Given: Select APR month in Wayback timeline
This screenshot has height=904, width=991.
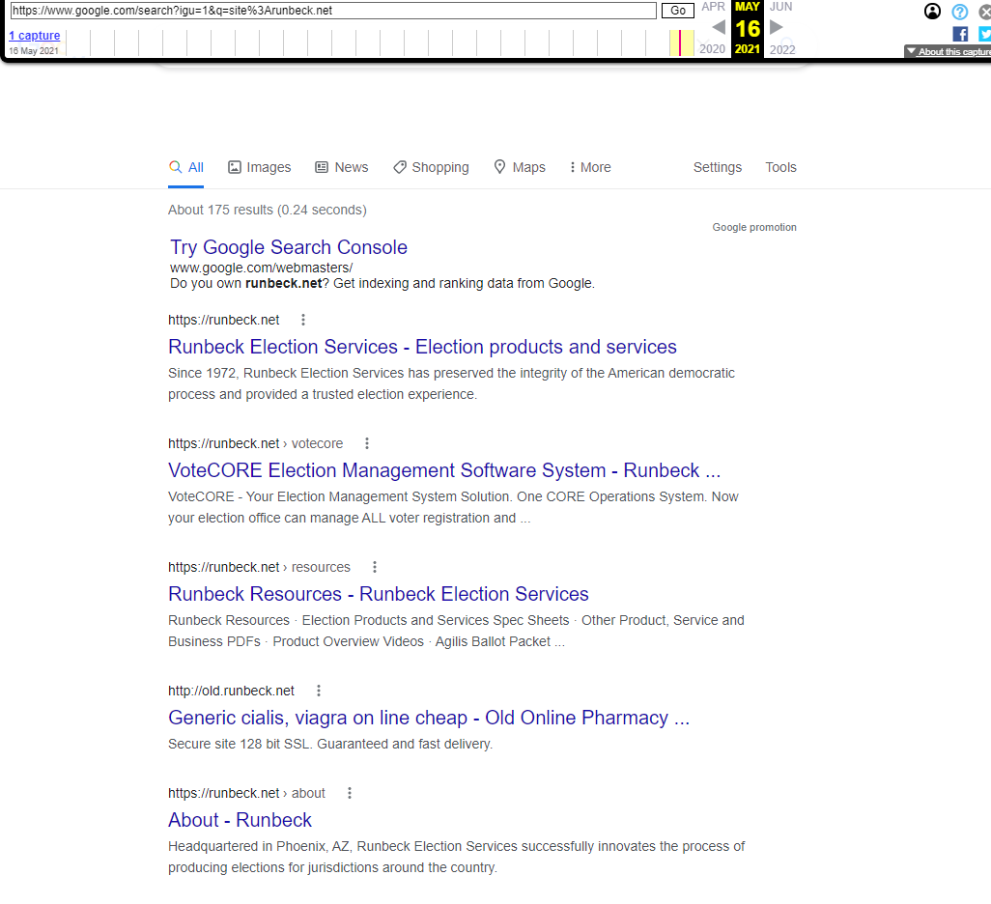Looking at the screenshot, I should click(713, 7).
